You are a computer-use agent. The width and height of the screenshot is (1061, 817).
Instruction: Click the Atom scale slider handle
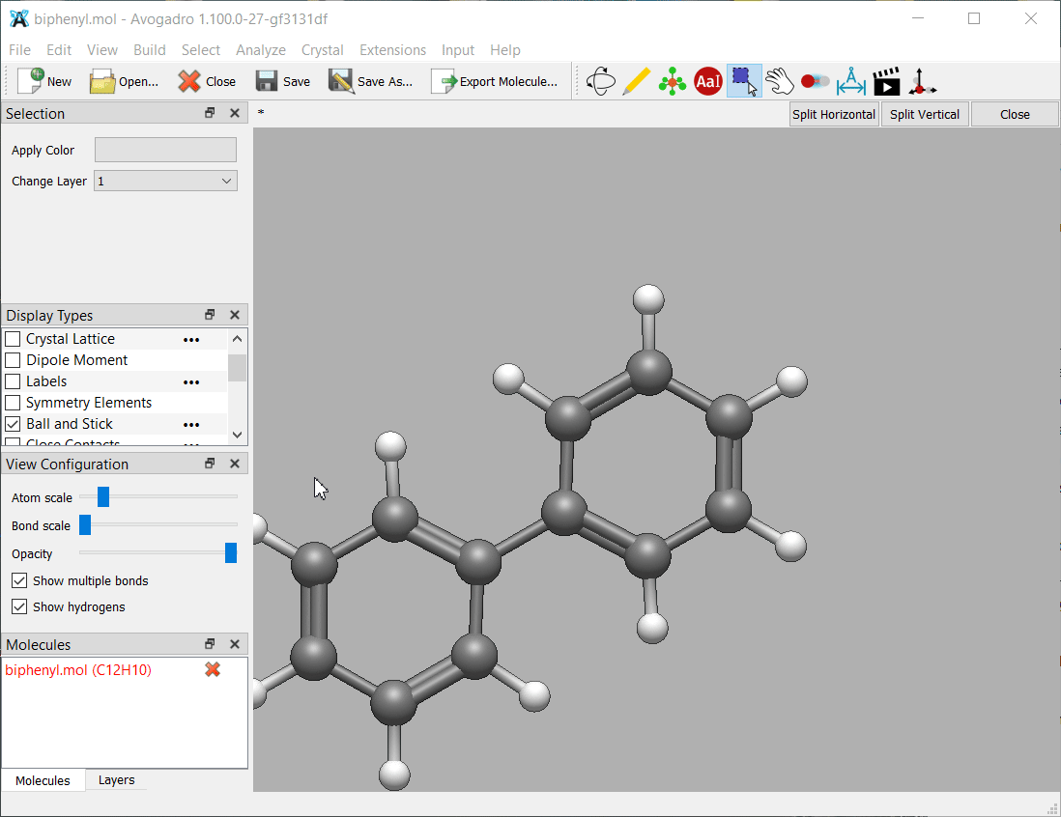(102, 497)
